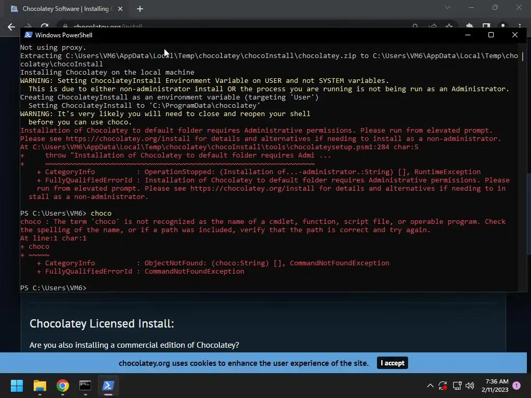Click PowerShell window title icon
The height and width of the screenshot is (398, 531).
(x=29, y=35)
